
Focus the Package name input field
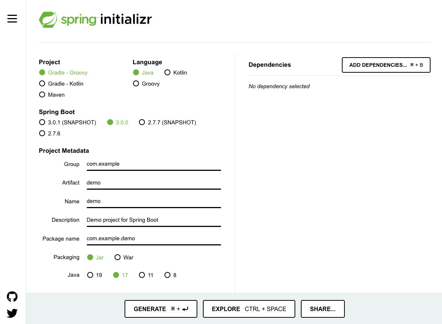pyautogui.click(x=154, y=238)
